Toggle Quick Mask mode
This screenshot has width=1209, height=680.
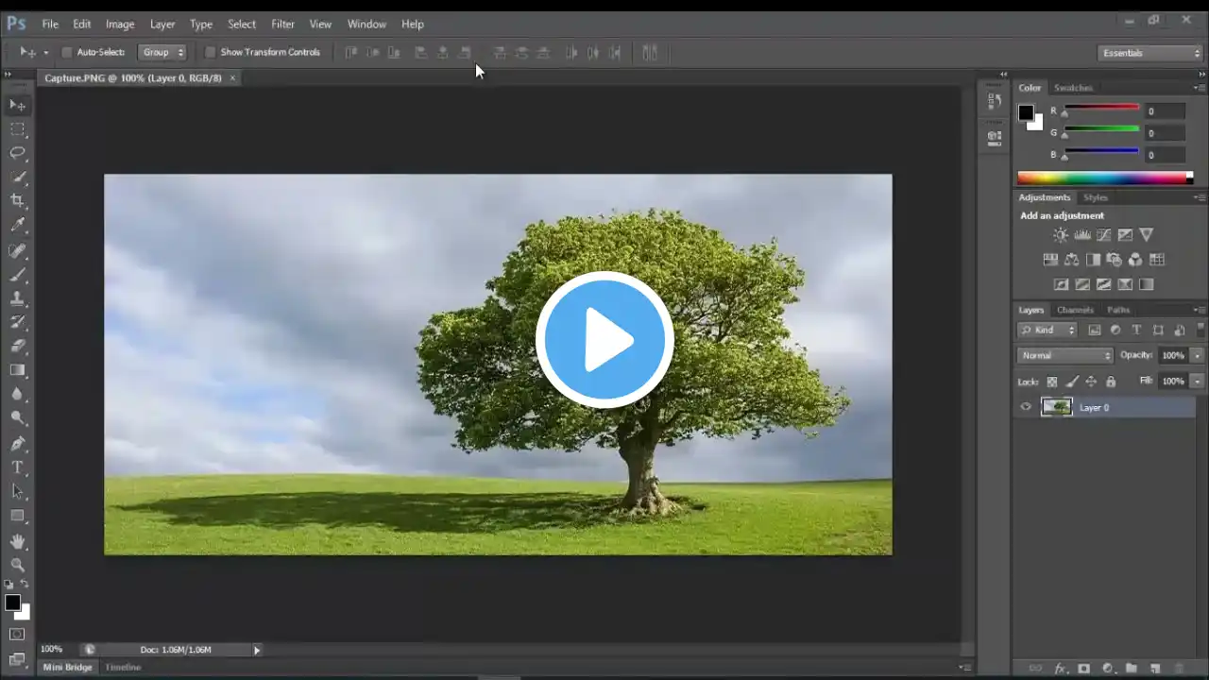(x=17, y=635)
